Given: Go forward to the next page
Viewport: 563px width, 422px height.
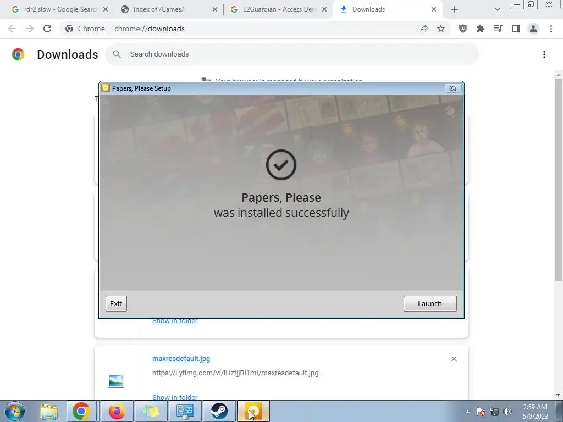Looking at the screenshot, I should point(30,29).
